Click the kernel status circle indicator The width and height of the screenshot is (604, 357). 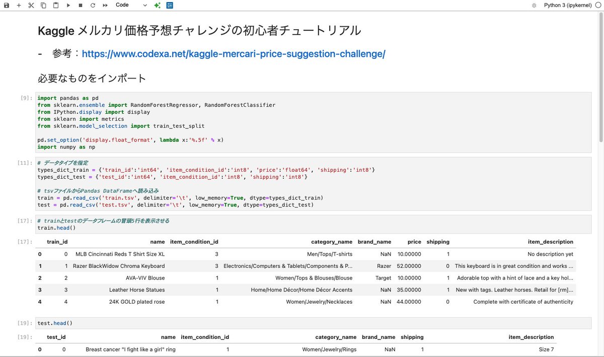tap(597, 5)
